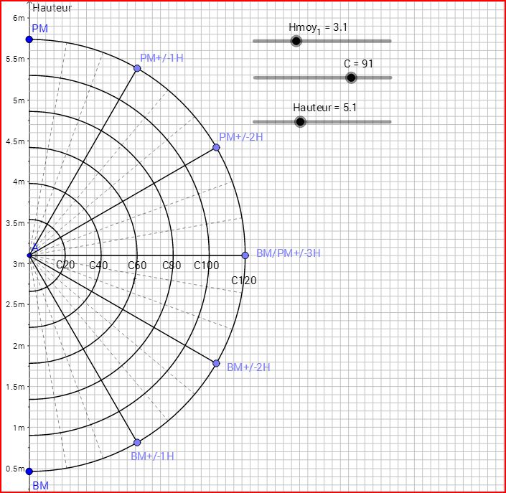
Task: Click the blue point BM
Action: click(29, 471)
